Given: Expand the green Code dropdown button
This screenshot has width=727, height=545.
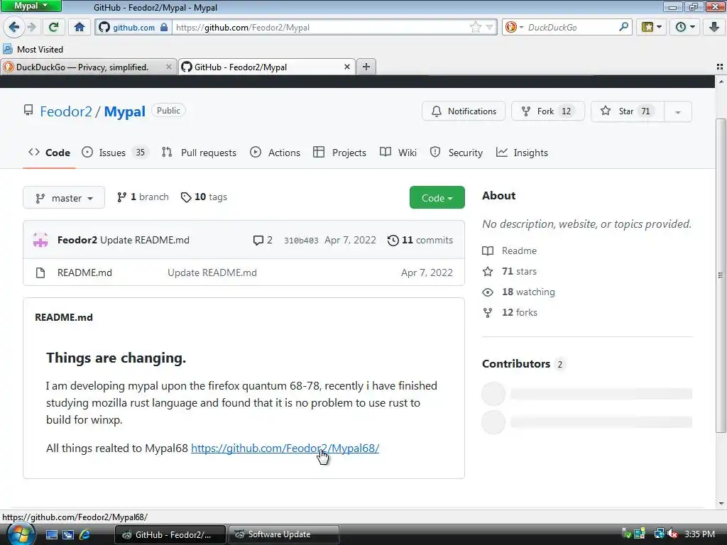Looking at the screenshot, I should (x=437, y=197).
